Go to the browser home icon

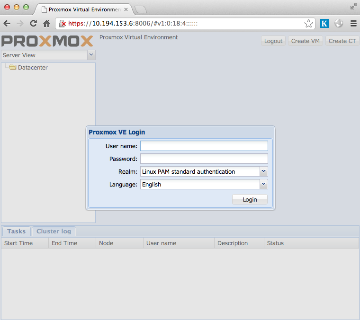click(x=46, y=23)
